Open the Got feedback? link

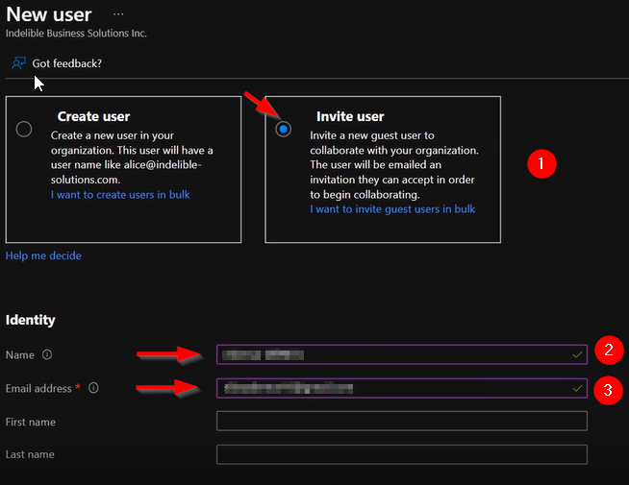(67, 63)
